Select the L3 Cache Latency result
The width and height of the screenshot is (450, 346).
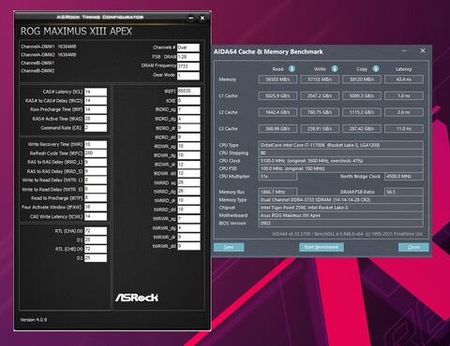pyautogui.click(x=404, y=128)
